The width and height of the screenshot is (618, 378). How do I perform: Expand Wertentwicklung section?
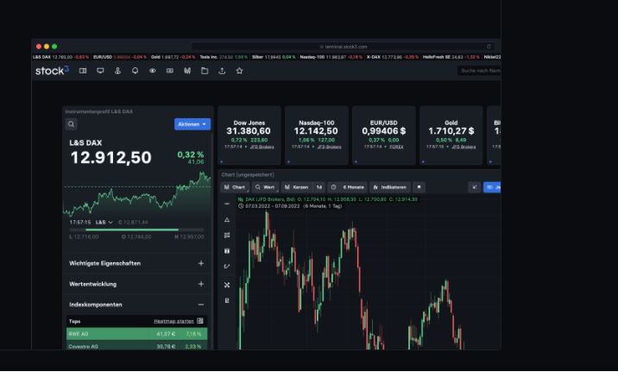tap(136, 284)
